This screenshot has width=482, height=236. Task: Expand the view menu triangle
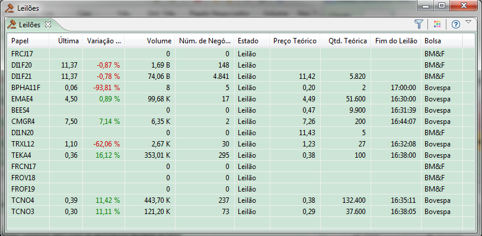(x=468, y=22)
